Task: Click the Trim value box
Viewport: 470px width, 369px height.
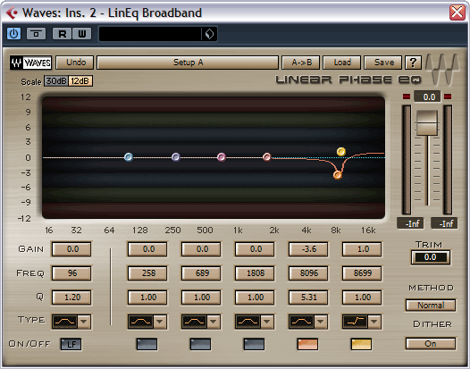Action: pyautogui.click(x=430, y=257)
